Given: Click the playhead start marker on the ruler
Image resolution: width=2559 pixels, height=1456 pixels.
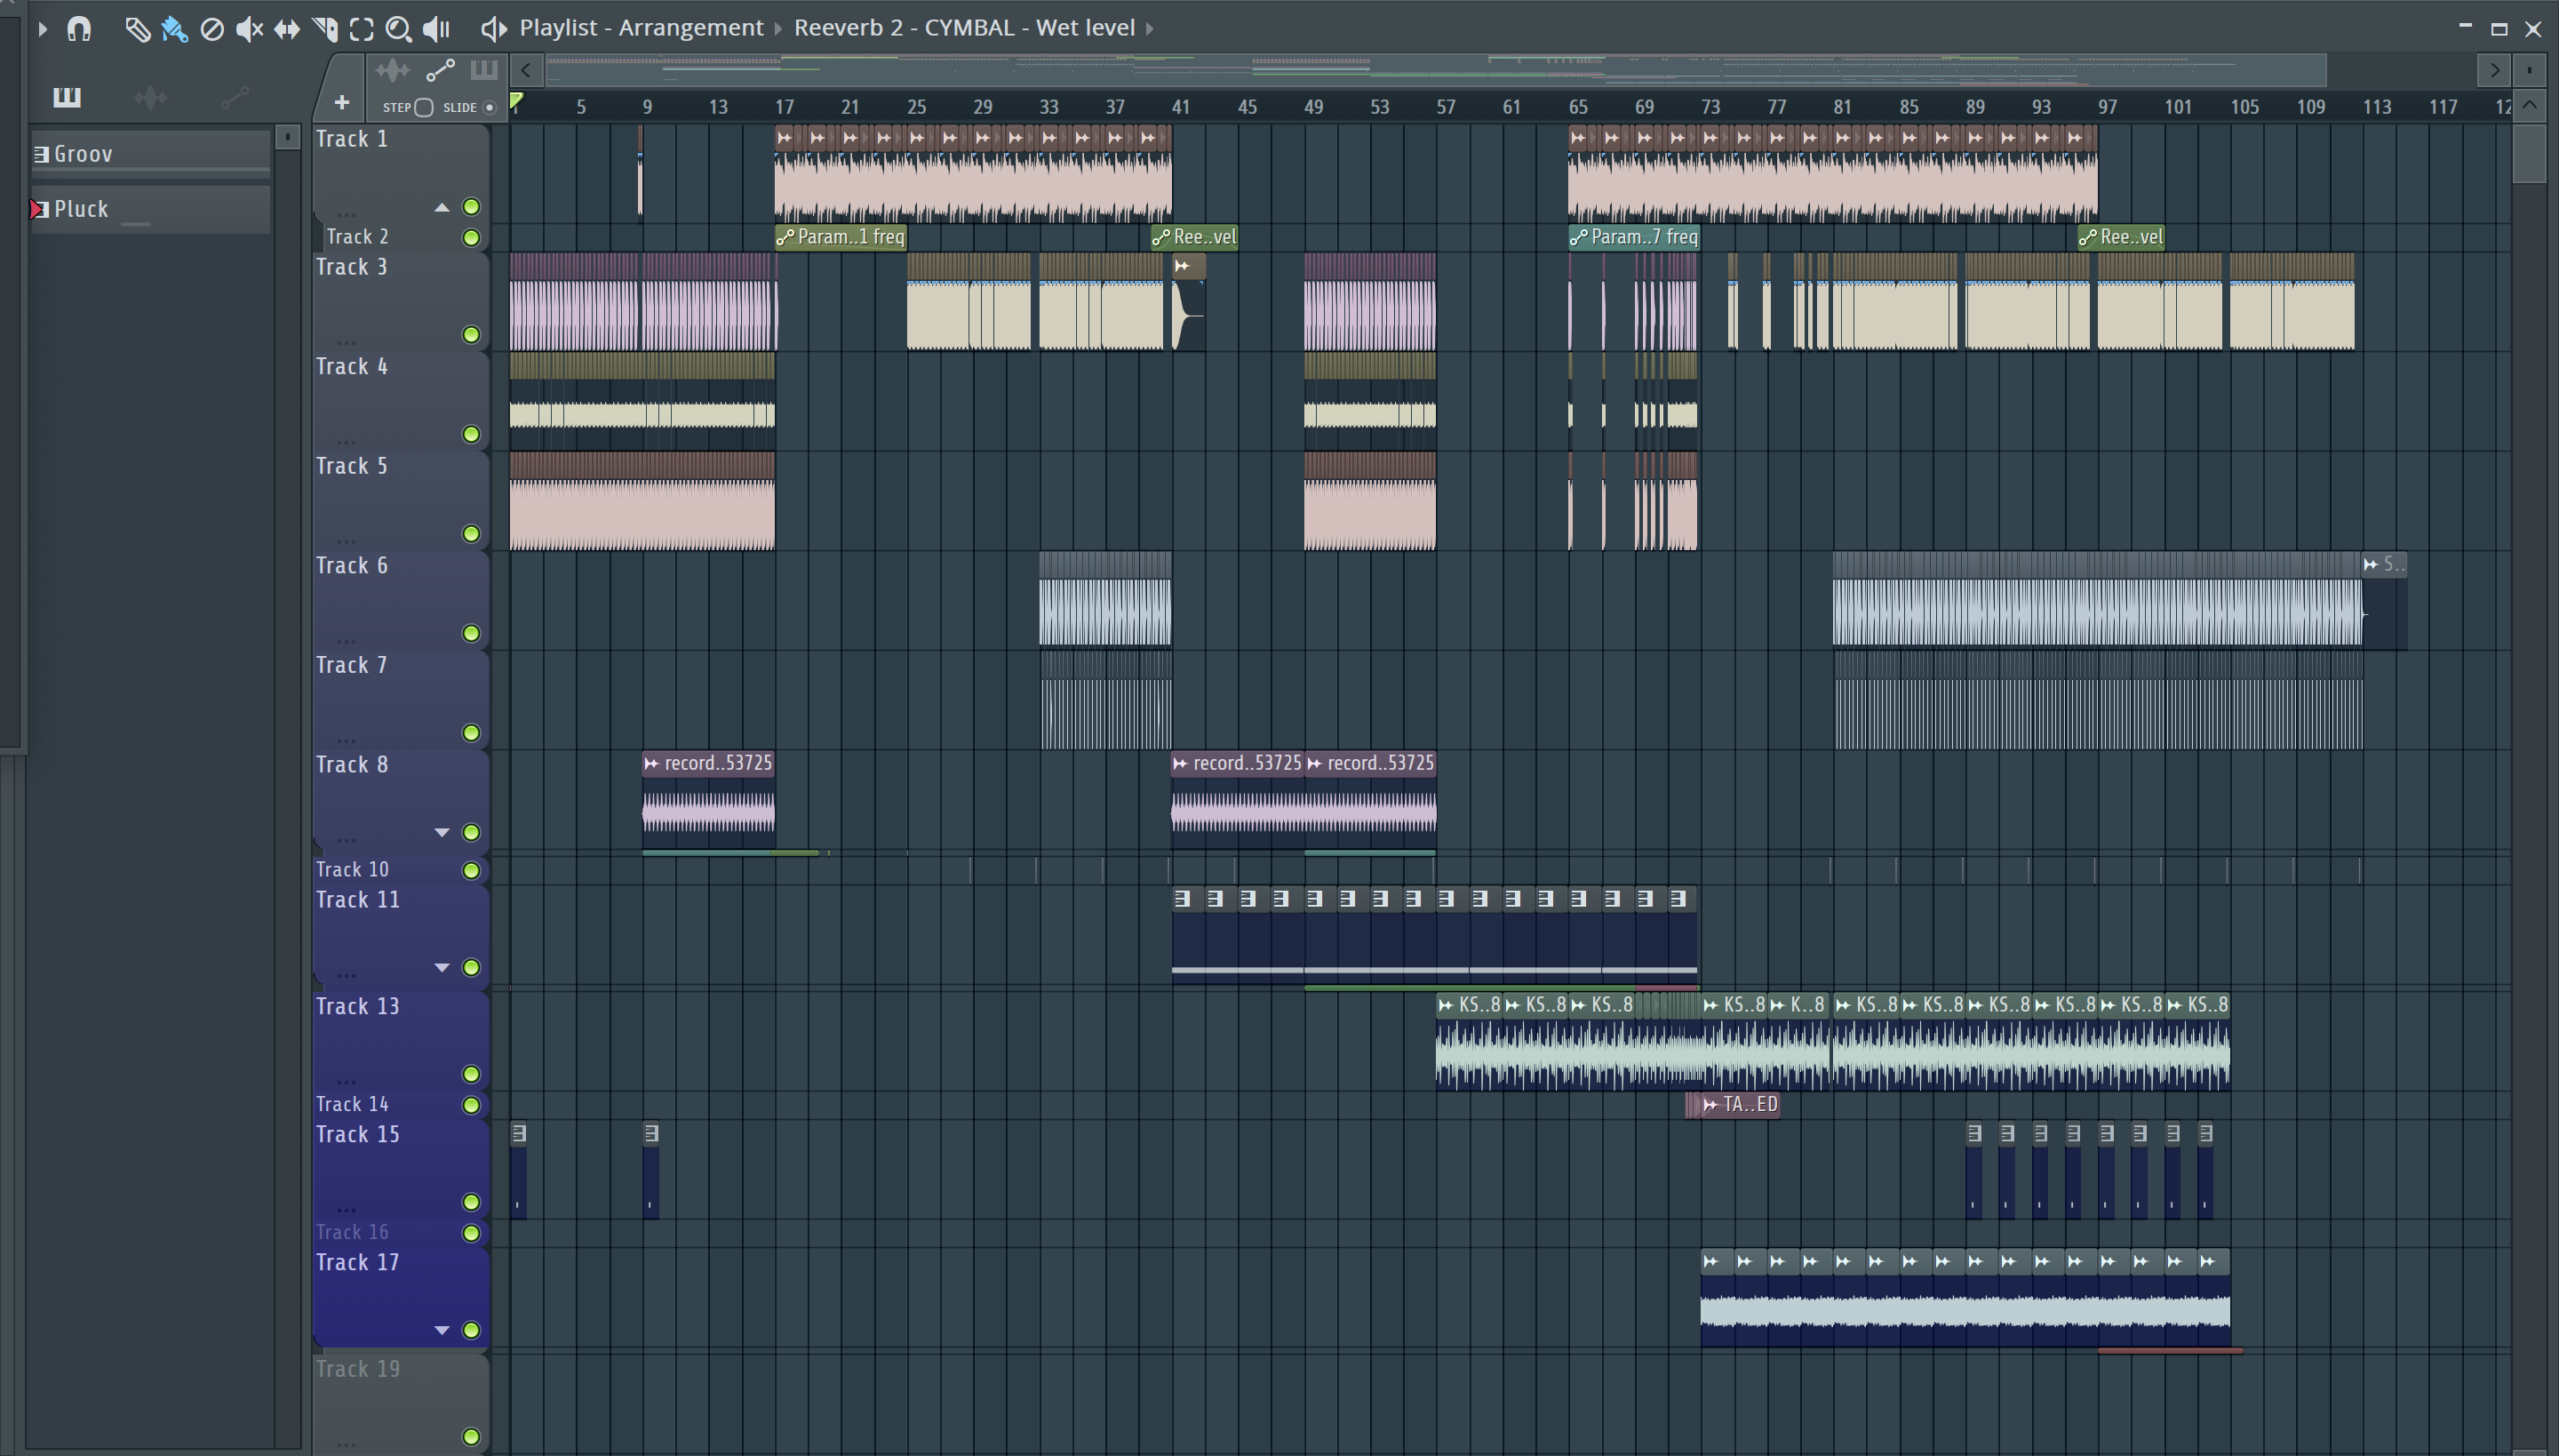Looking at the screenshot, I should [515, 101].
